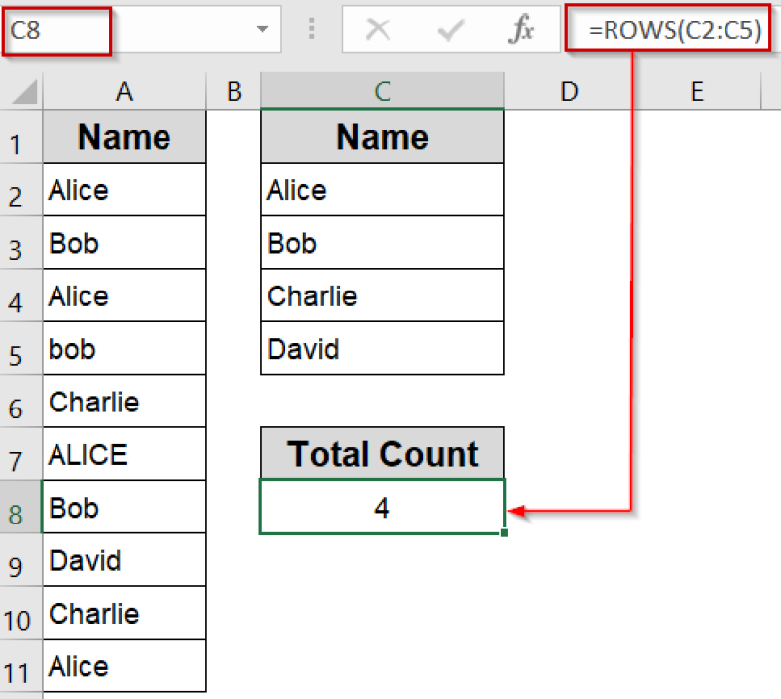
Task: Select column C header
Action: click(382, 91)
